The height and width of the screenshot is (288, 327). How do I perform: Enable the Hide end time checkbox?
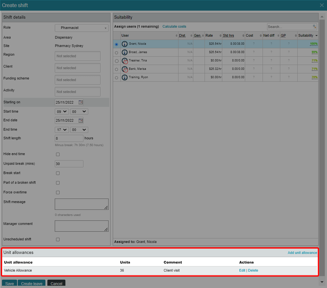[58, 154]
